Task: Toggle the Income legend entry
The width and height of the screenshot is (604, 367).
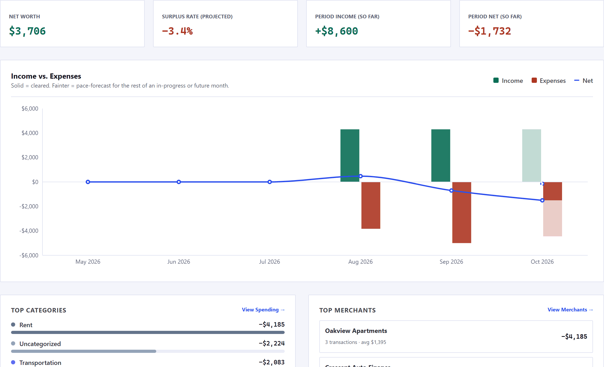Action: [508, 80]
